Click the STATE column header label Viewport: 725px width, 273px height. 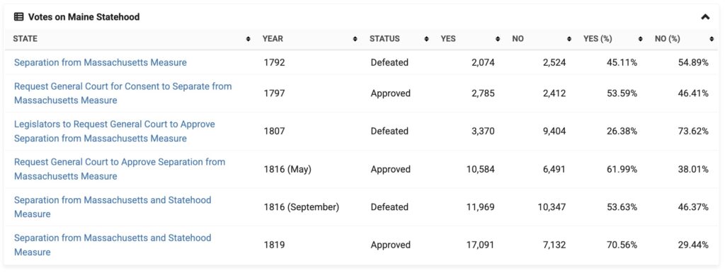[x=25, y=39]
